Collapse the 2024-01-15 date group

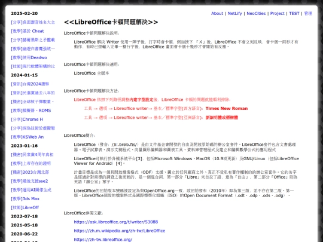click(25, 75)
